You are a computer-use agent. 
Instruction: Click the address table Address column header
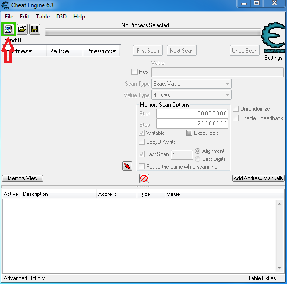[117, 194]
